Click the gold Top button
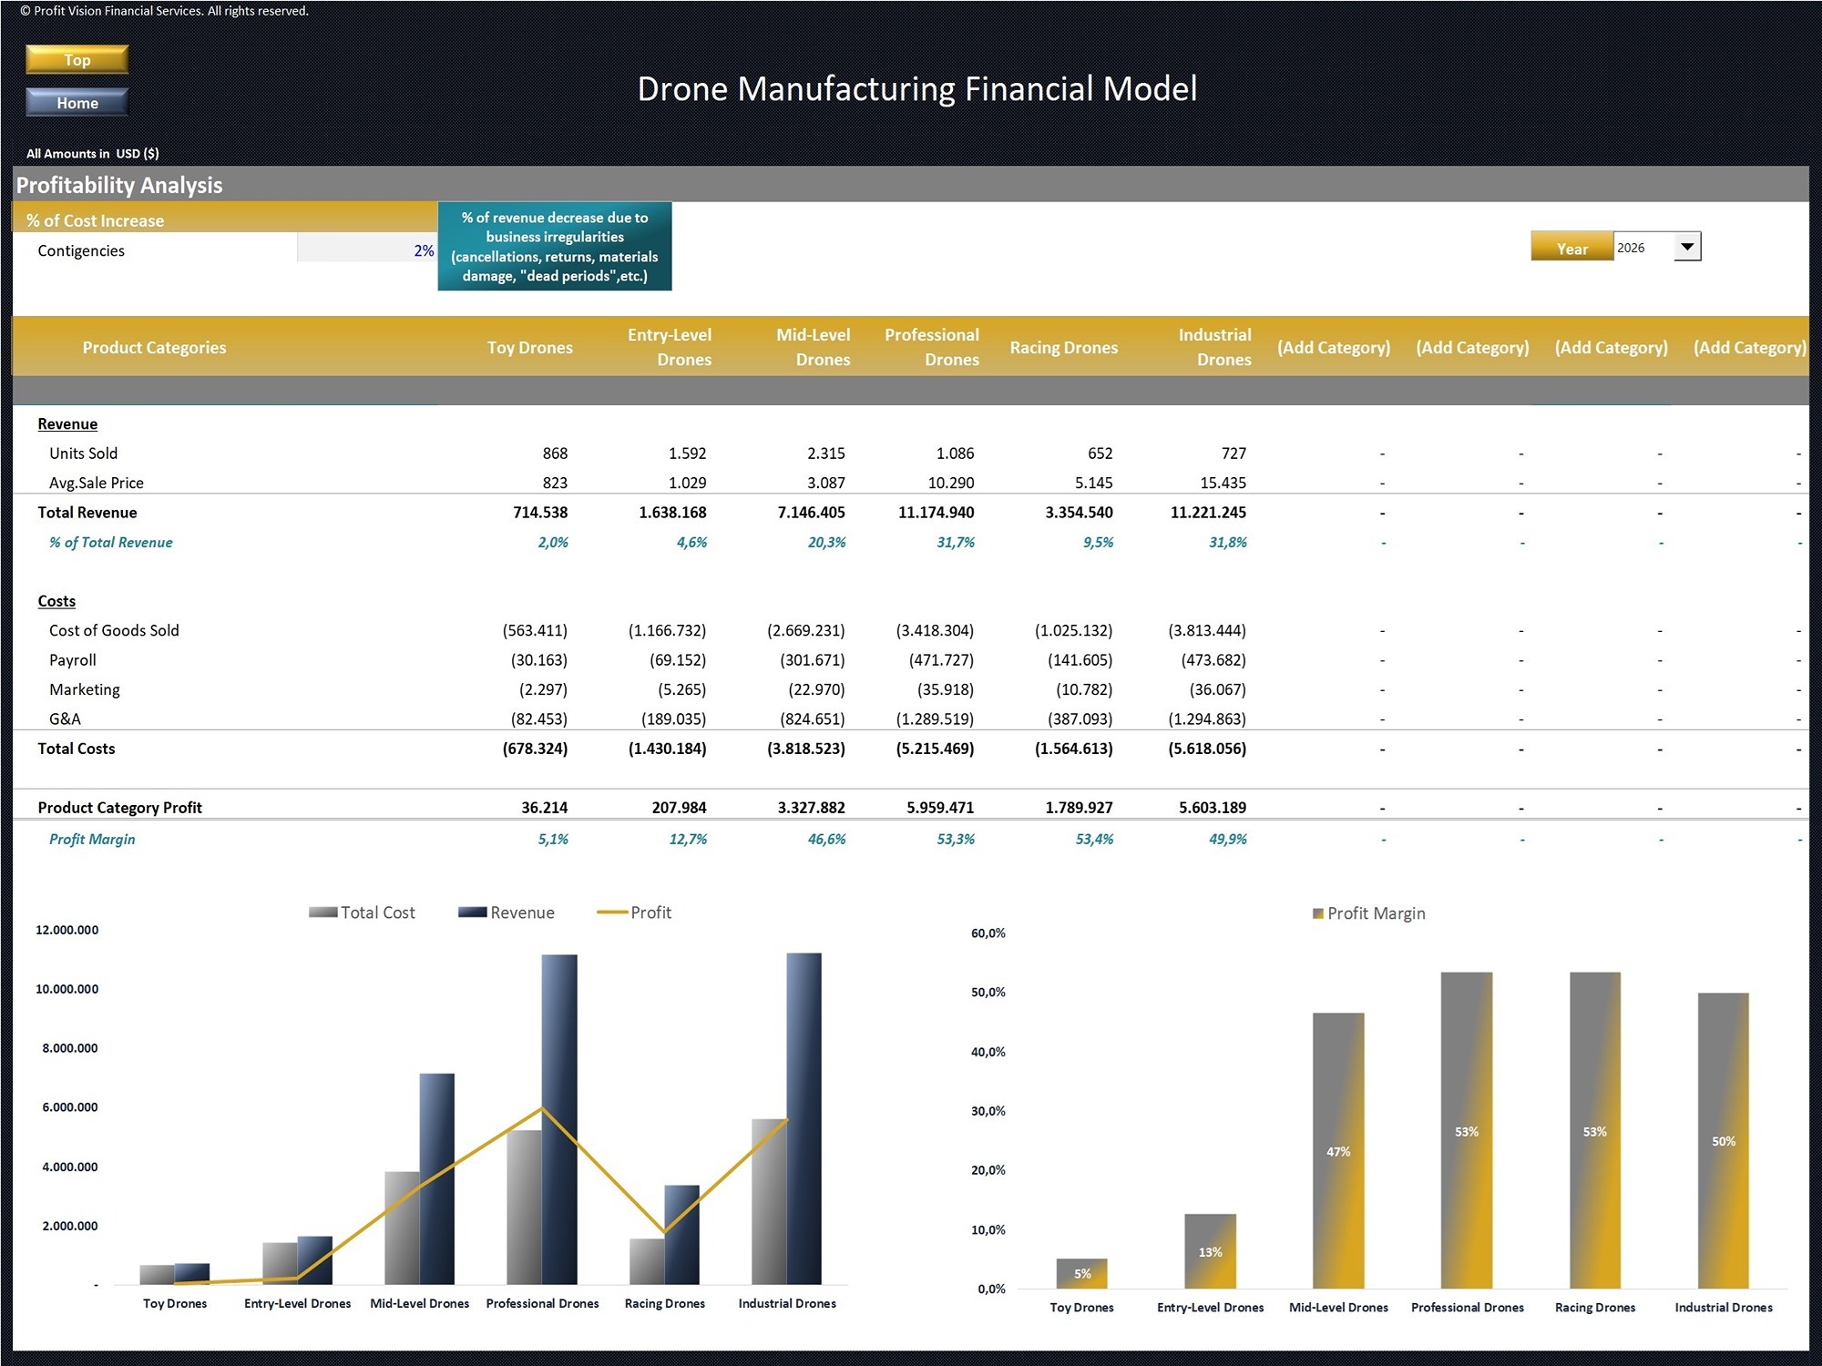 coord(77,60)
